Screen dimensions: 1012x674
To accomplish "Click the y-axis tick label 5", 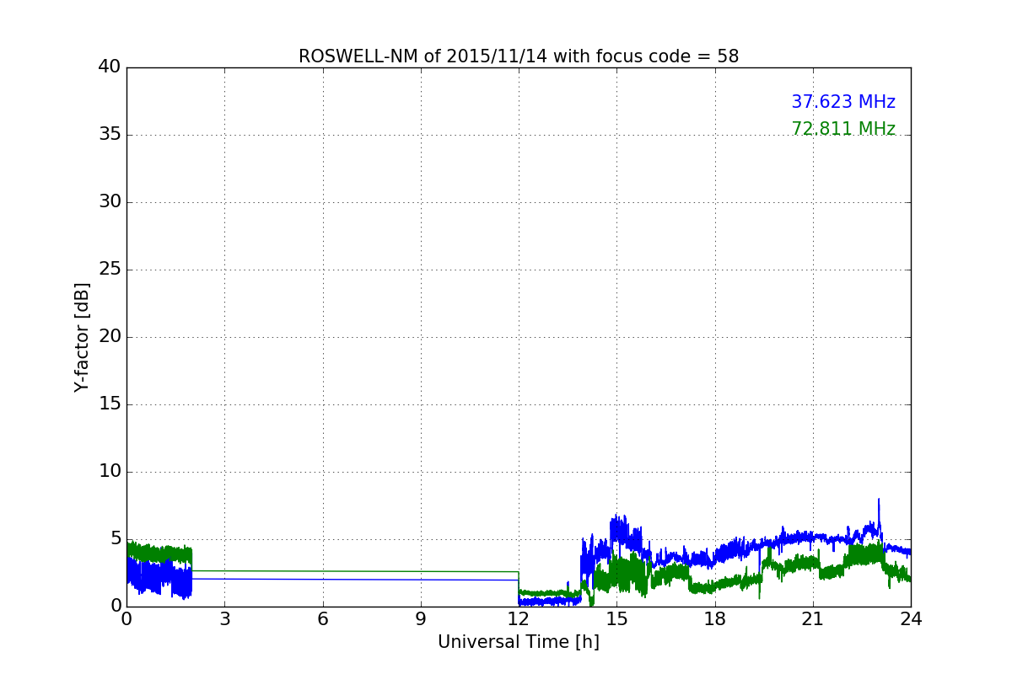I will pos(115,539).
